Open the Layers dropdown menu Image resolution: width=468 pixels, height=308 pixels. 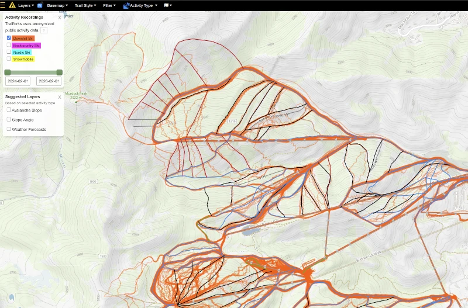[x=26, y=5]
